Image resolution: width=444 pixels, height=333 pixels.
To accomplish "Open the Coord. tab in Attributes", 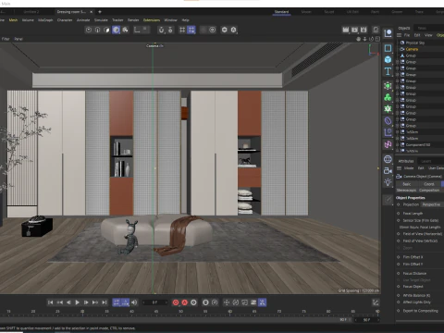I will [429, 184].
